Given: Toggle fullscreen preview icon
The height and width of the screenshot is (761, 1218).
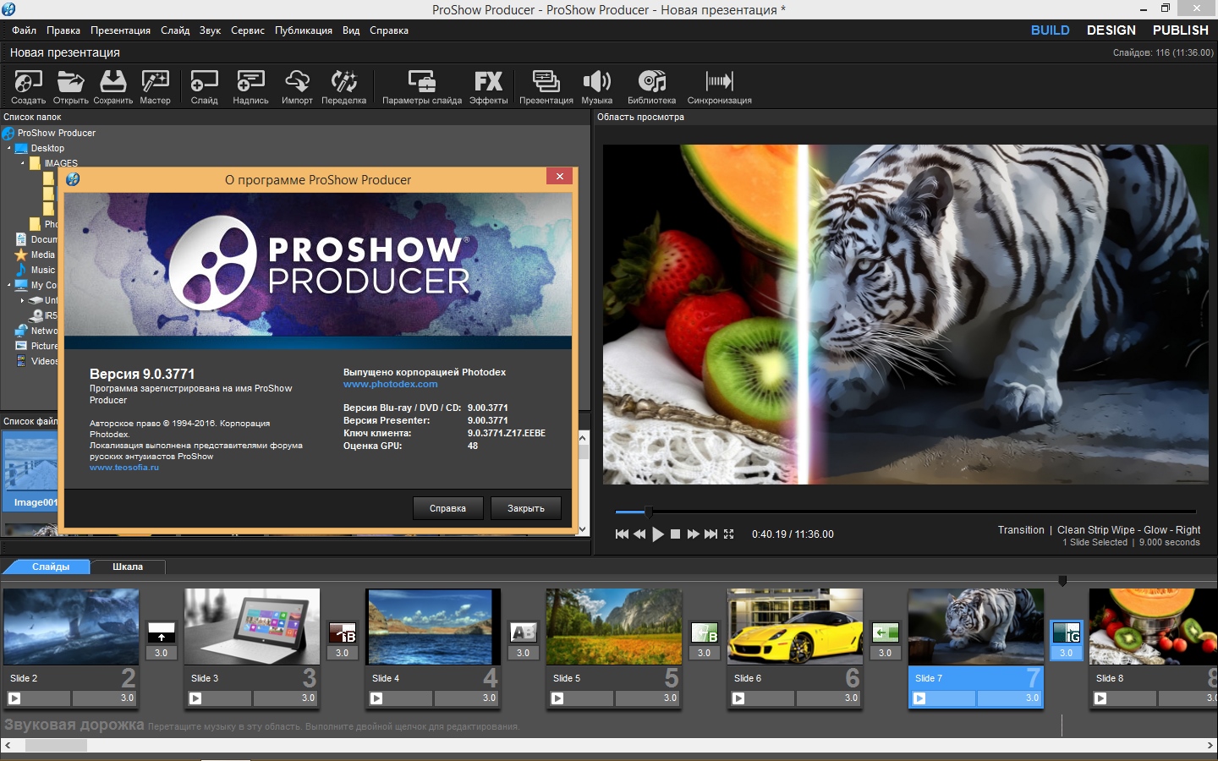Looking at the screenshot, I should 729,534.
